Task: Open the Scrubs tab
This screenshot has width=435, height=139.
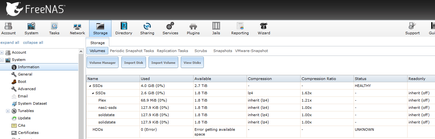Action: pos(201,51)
